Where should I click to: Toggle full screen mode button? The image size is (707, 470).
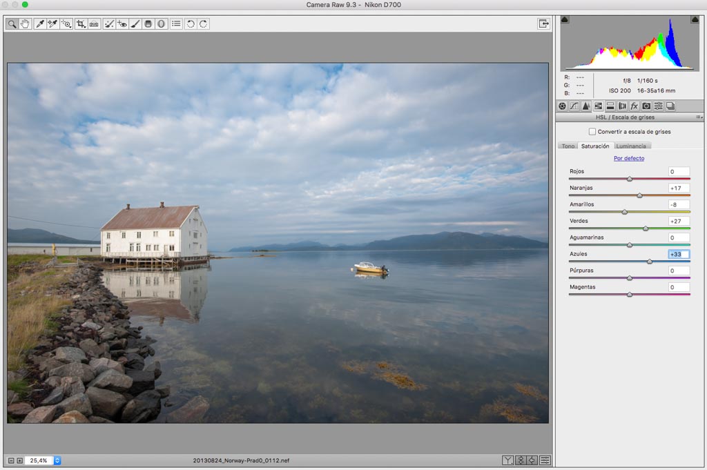(544, 23)
